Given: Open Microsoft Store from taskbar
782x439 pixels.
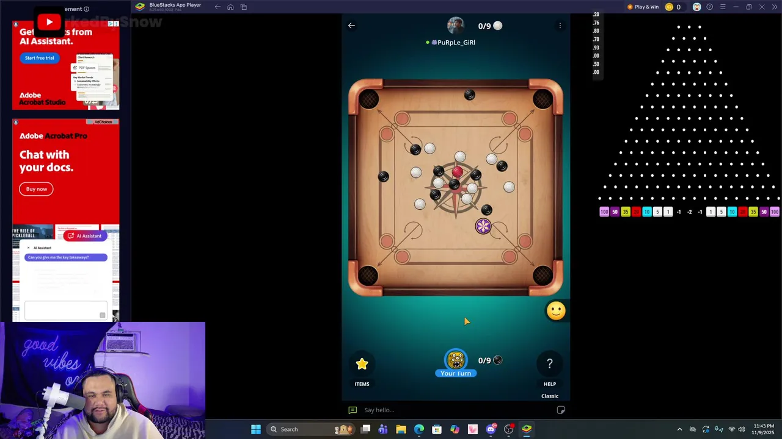Looking at the screenshot, I should [x=437, y=429].
